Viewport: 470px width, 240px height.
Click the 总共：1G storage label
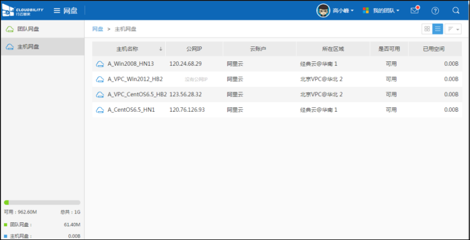[x=70, y=212]
